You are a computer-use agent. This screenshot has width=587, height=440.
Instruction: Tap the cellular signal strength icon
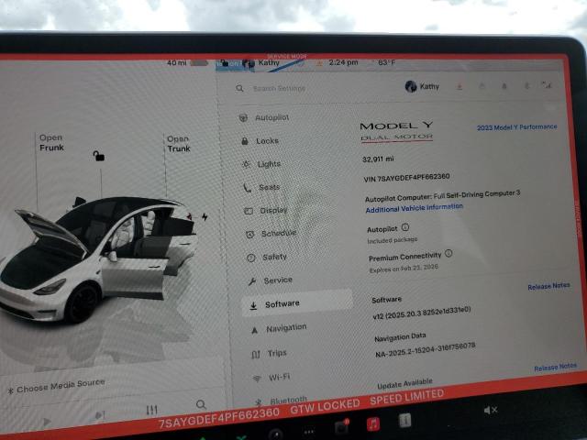point(547,85)
